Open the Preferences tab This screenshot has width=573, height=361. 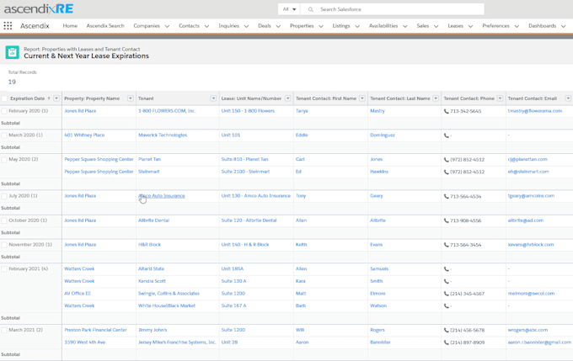[x=495, y=26]
